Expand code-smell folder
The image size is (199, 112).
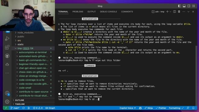coord(33,88)
